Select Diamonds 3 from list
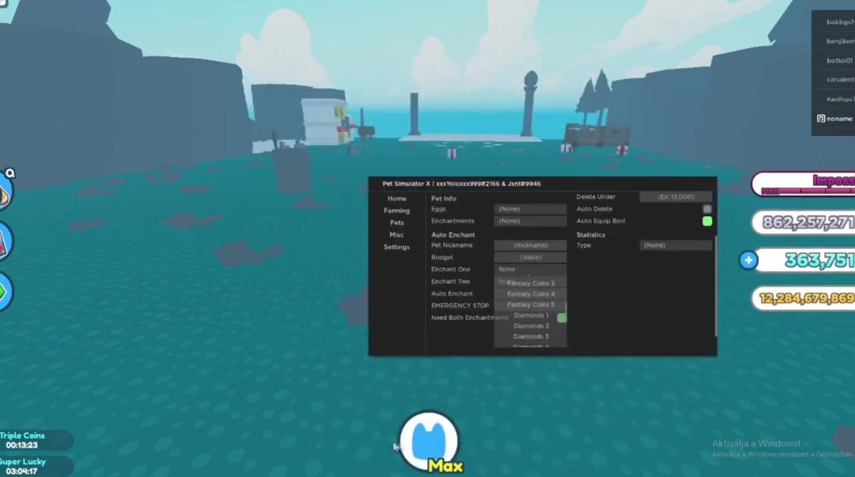 point(530,337)
